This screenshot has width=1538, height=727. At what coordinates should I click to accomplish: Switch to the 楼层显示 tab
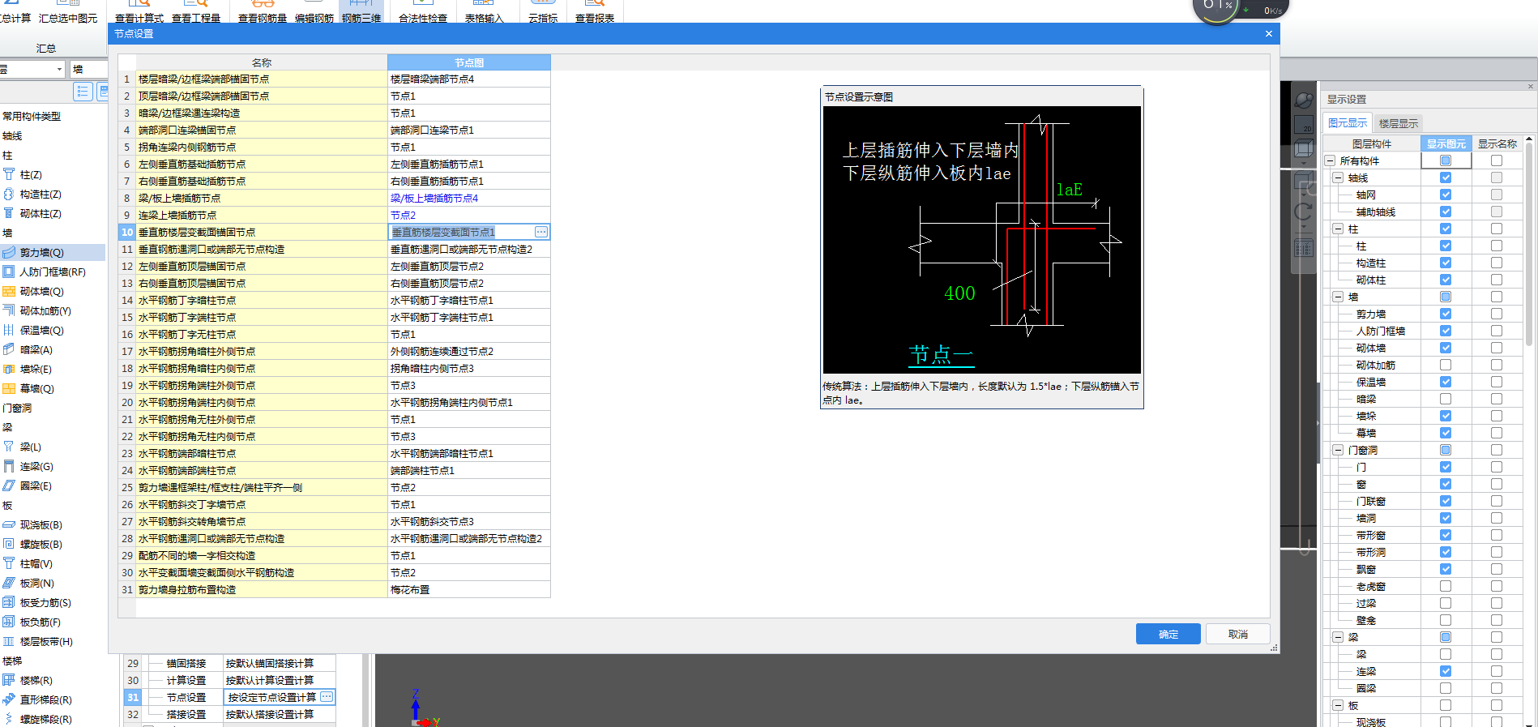click(x=1399, y=123)
